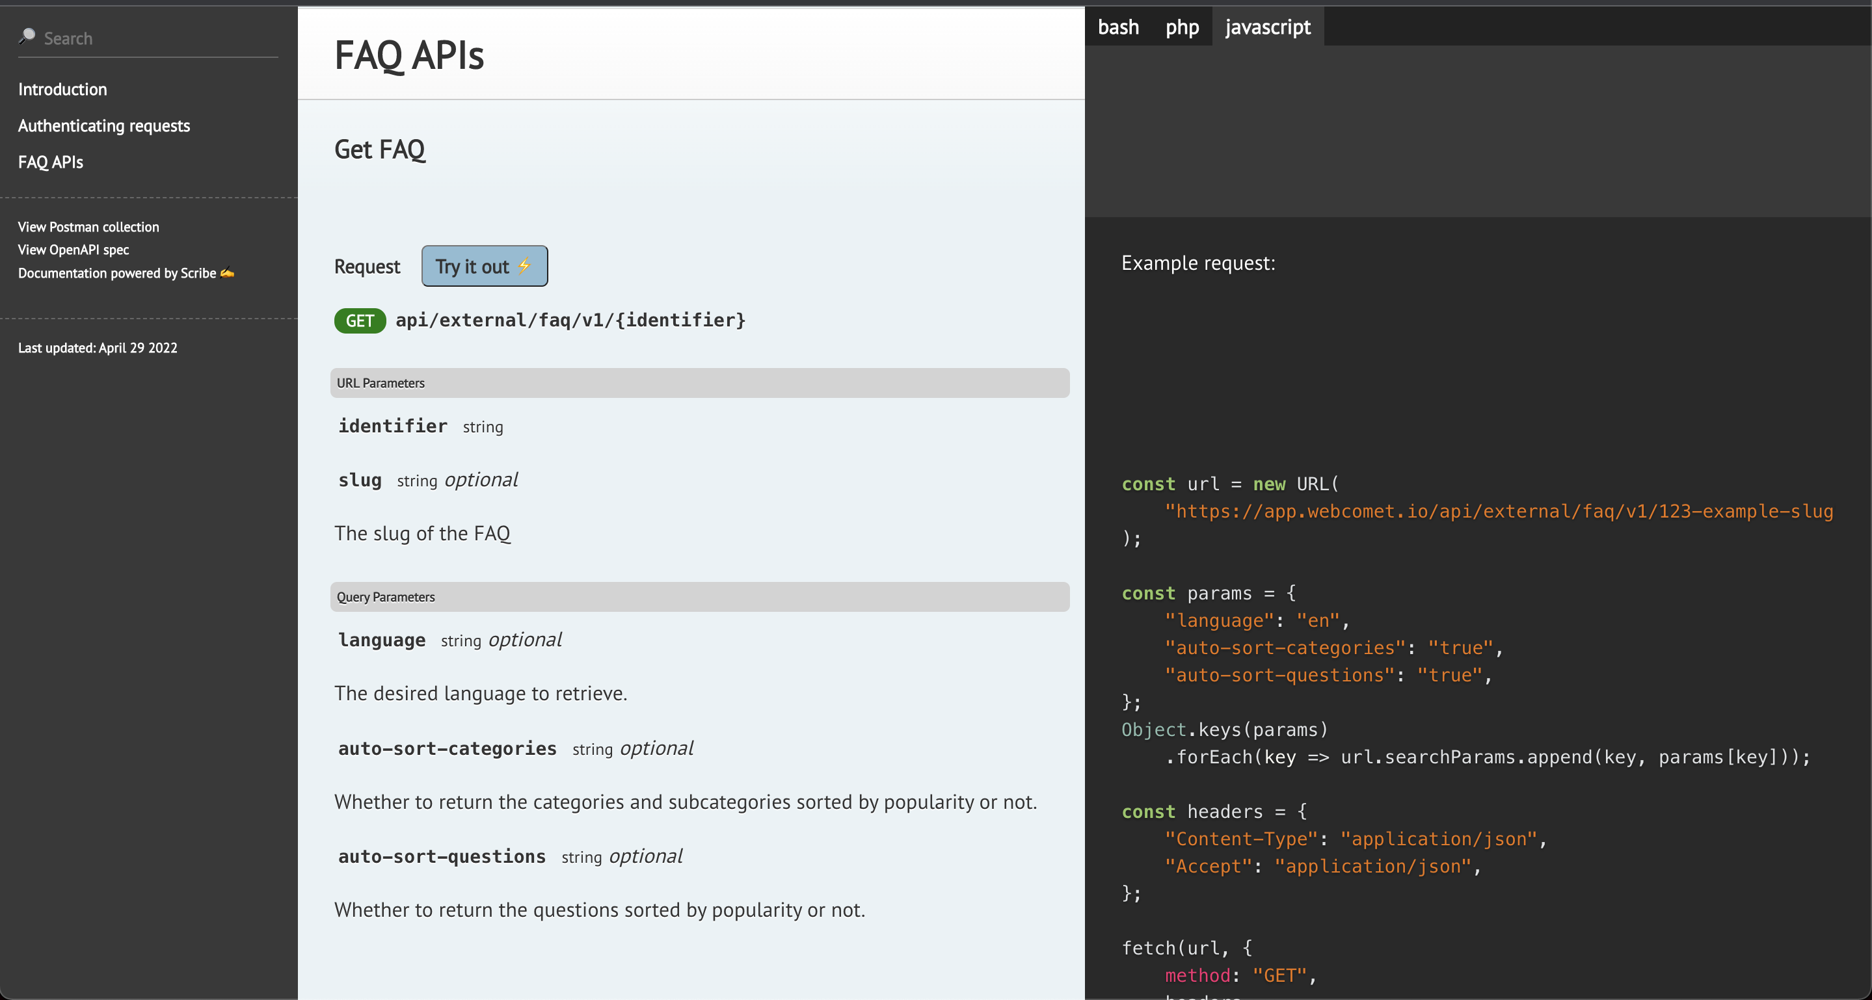
Task: Open the Introduction section link
Action: click(x=62, y=89)
